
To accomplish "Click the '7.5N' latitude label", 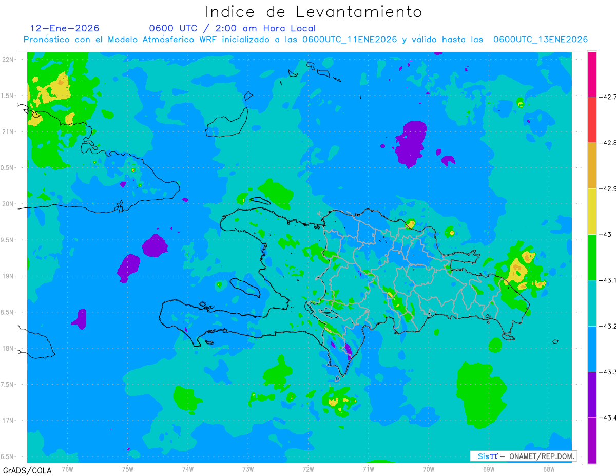I will pos(7,385).
